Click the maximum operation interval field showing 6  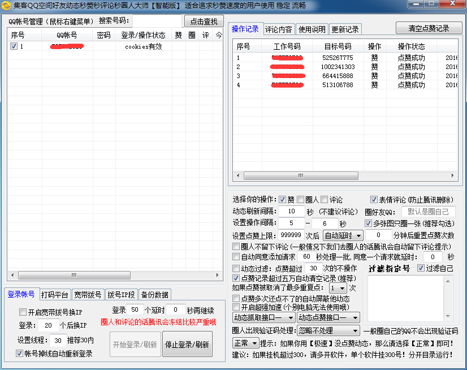pos(325,223)
